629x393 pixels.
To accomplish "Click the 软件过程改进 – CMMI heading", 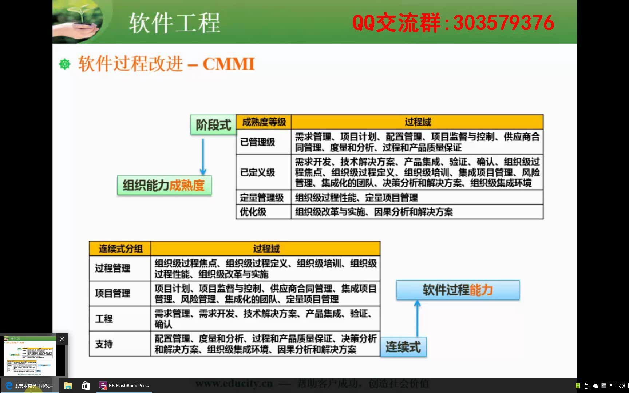I will click(x=166, y=64).
